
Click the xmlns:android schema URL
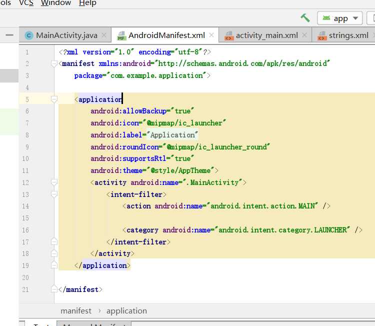[x=242, y=63]
